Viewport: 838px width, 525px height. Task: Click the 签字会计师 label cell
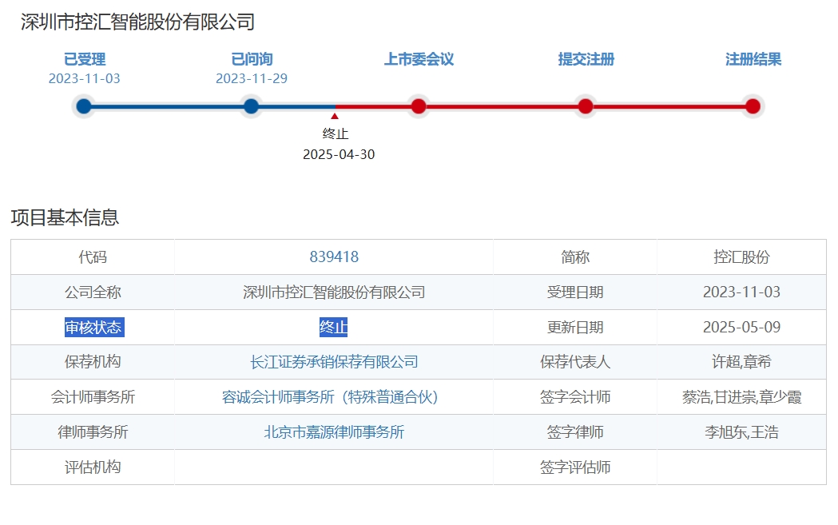pyautogui.click(x=575, y=397)
